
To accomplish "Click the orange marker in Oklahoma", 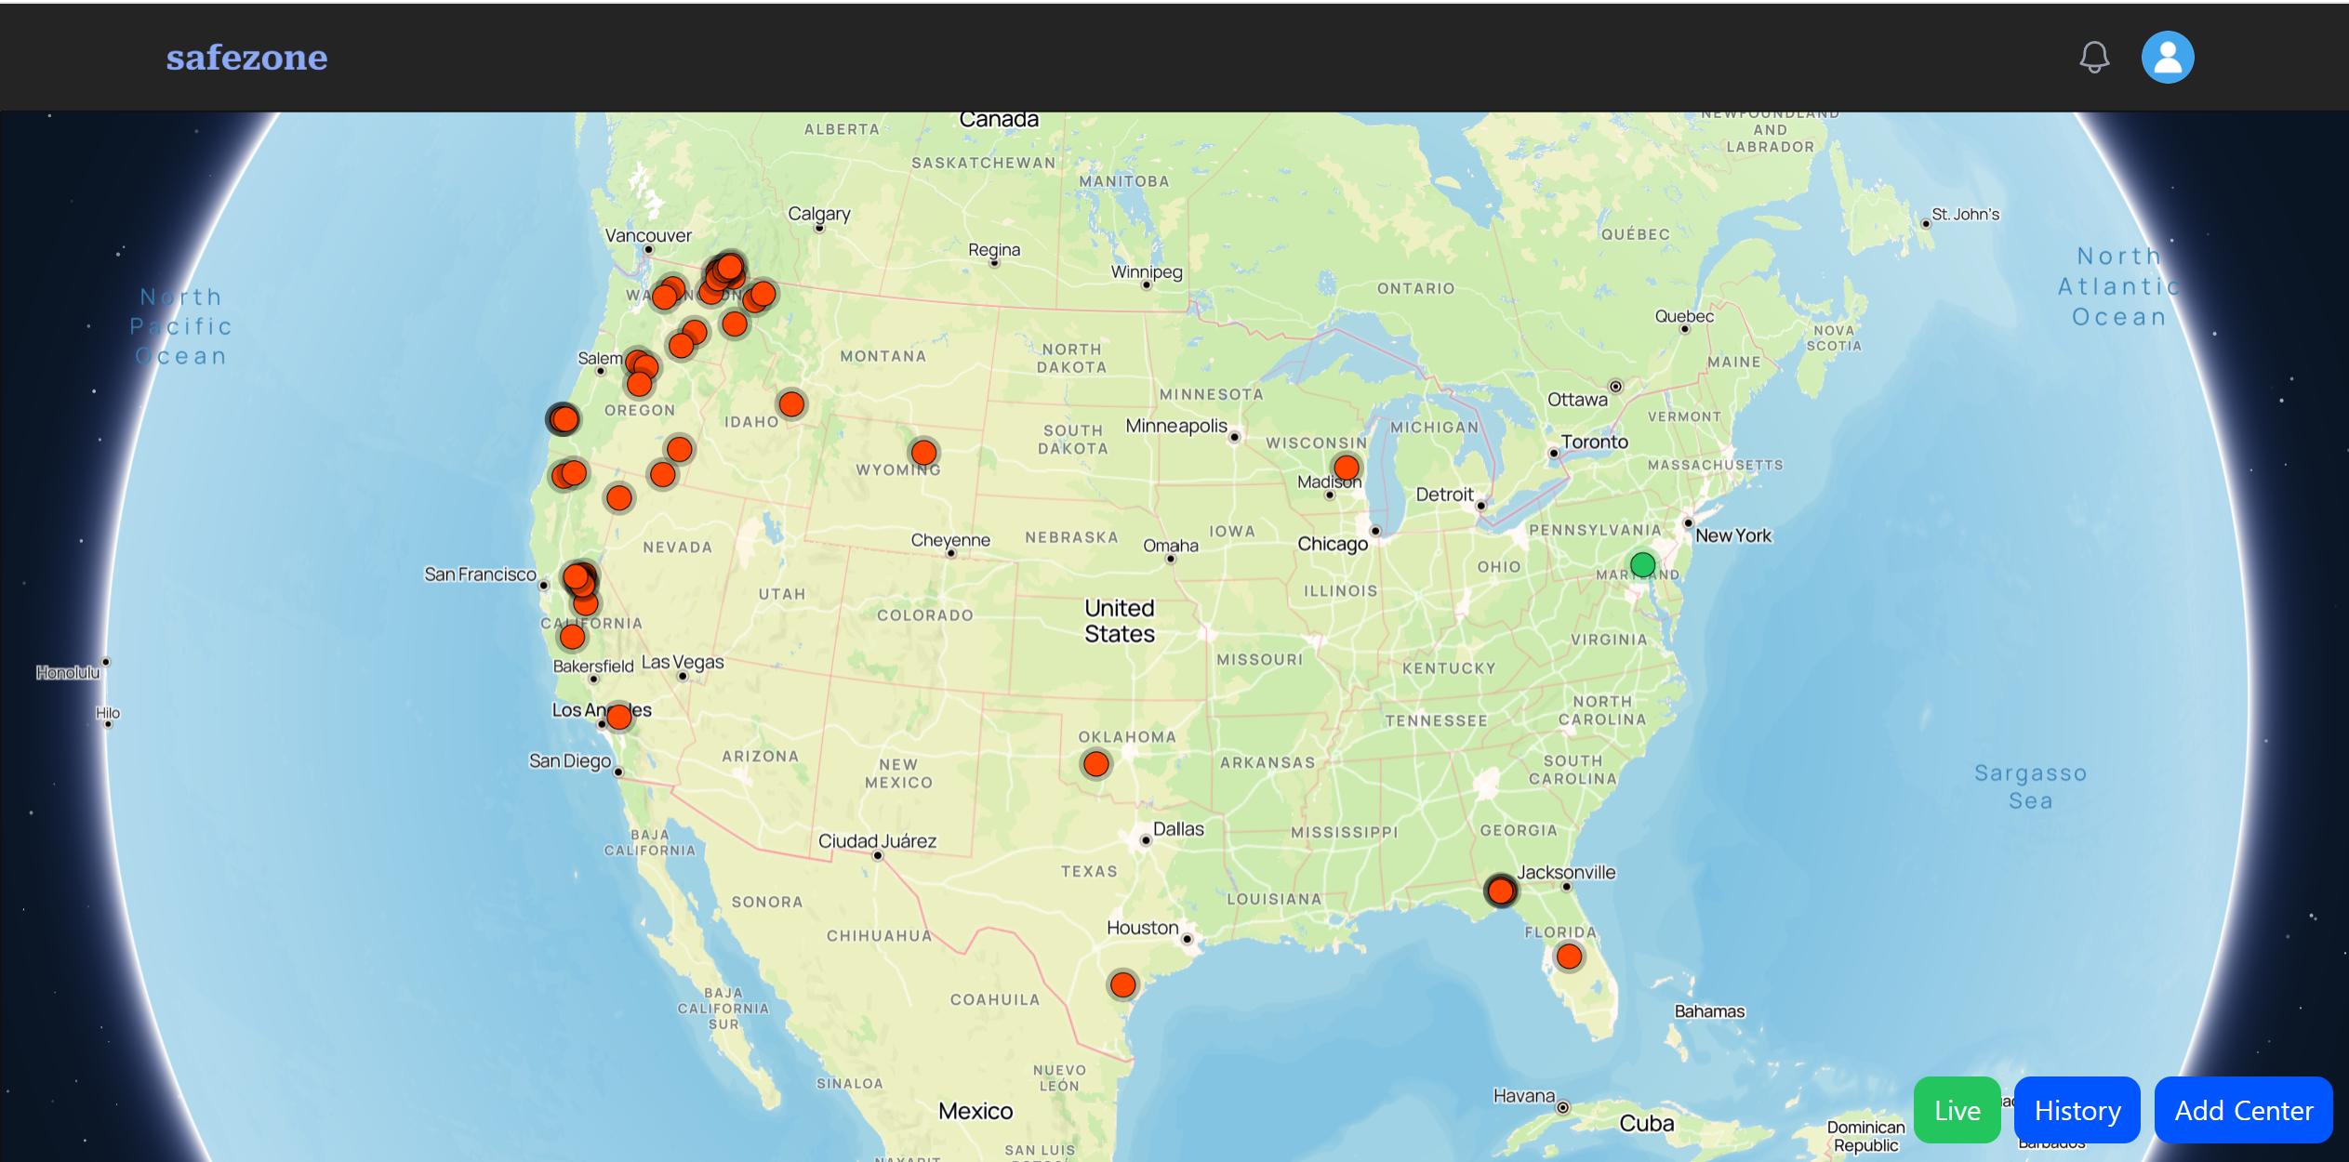I will pos(1096,764).
